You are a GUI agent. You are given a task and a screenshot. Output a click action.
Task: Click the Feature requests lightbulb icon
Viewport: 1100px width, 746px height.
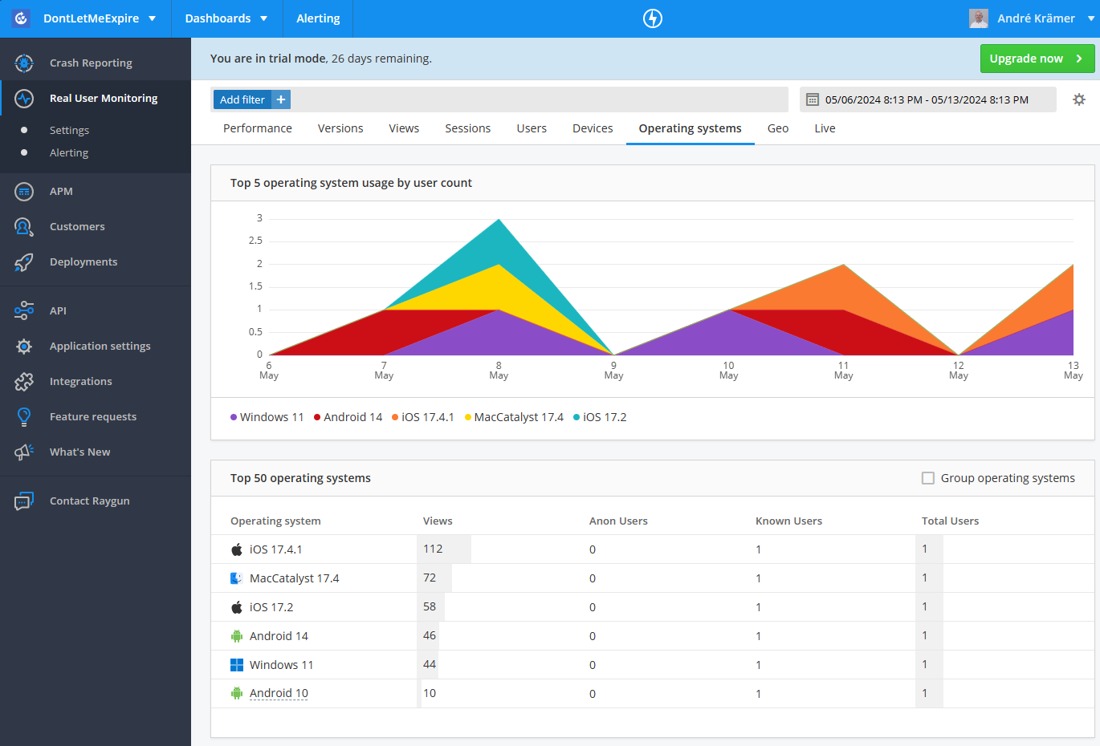point(23,416)
